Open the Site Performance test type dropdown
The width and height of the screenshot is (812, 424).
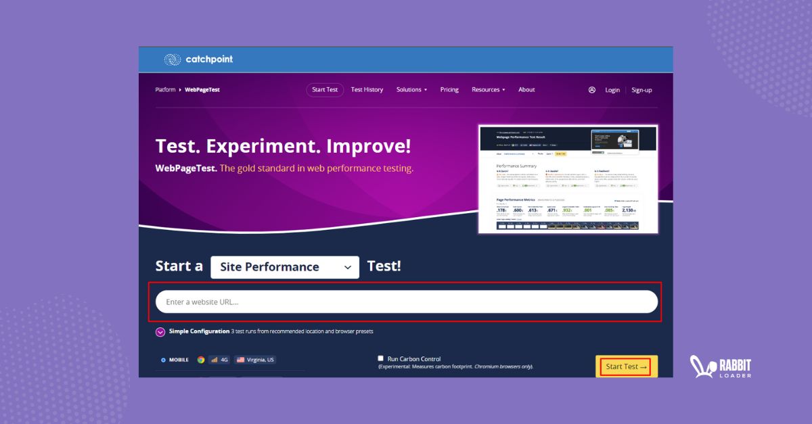(284, 266)
